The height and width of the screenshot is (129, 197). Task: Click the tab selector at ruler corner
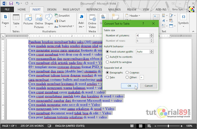tap(3, 36)
